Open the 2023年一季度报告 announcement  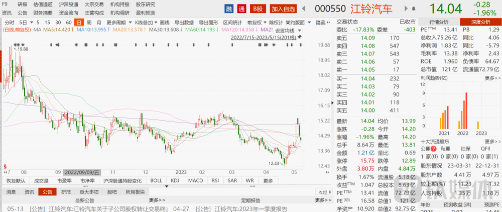coord(251,209)
